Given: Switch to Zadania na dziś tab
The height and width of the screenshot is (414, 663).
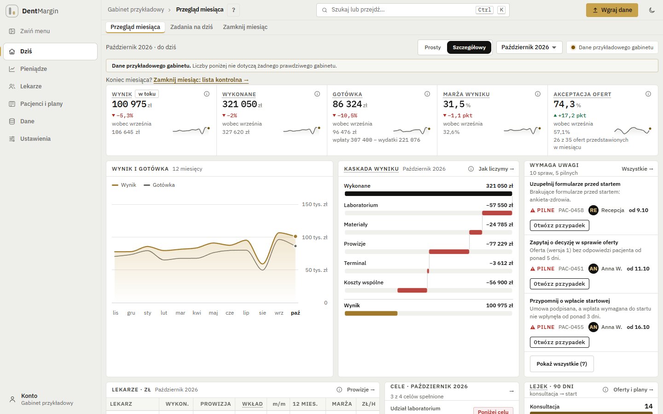Looking at the screenshot, I should pyautogui.click(x=192, y=27).
